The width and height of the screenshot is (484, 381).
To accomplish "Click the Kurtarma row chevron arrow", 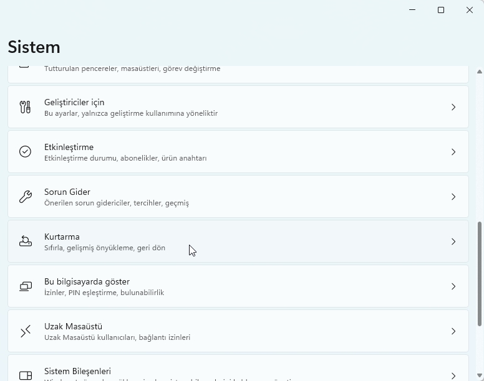I will pyautogui.click(x=453, y=242).
